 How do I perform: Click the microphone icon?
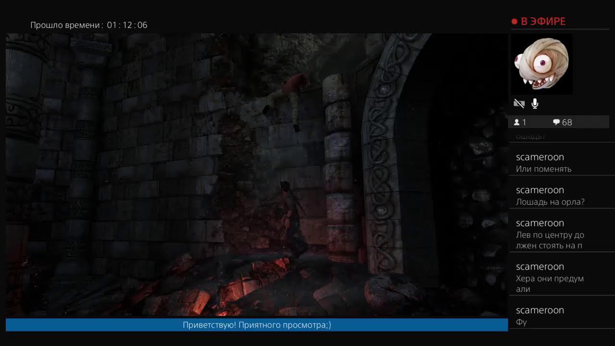[x=535, y=103]
